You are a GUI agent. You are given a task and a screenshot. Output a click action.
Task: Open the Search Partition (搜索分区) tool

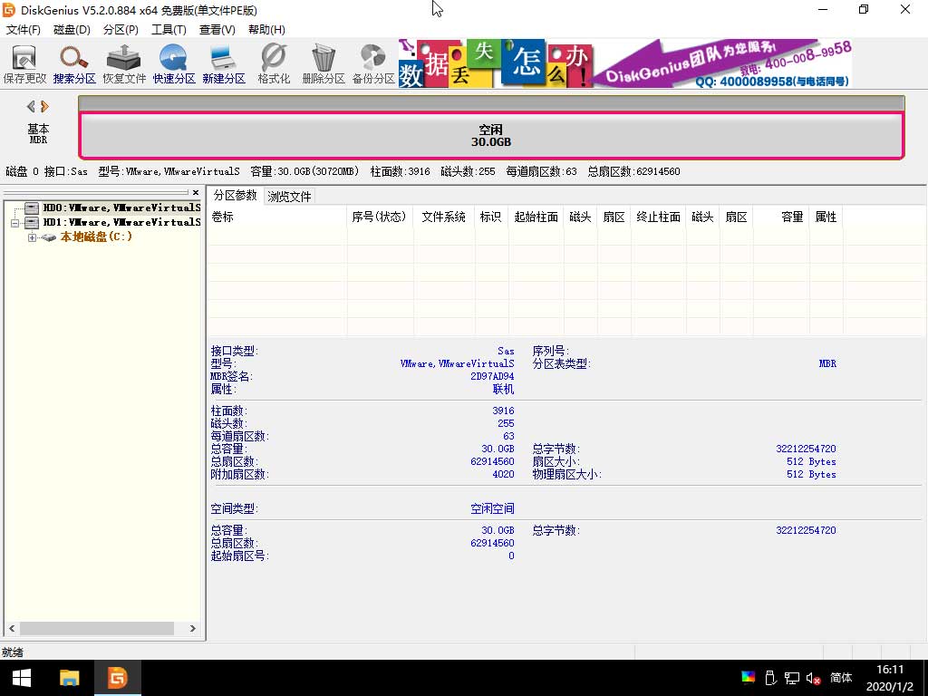coord(74,64)
